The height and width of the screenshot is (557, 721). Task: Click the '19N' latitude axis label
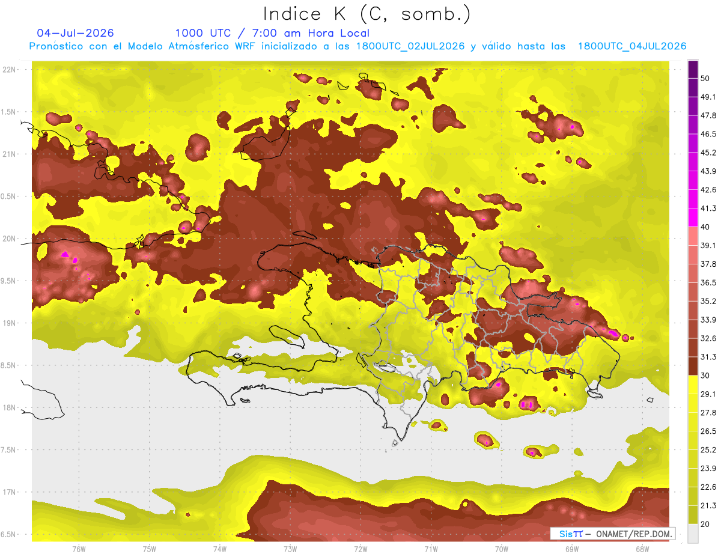coord(10,323)
